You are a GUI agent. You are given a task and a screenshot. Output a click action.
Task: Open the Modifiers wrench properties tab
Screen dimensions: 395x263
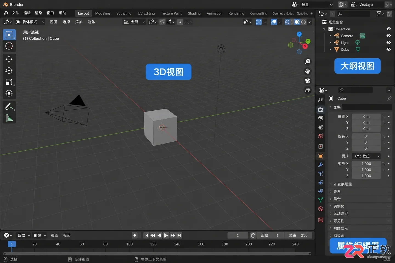[x=320, y=165]
